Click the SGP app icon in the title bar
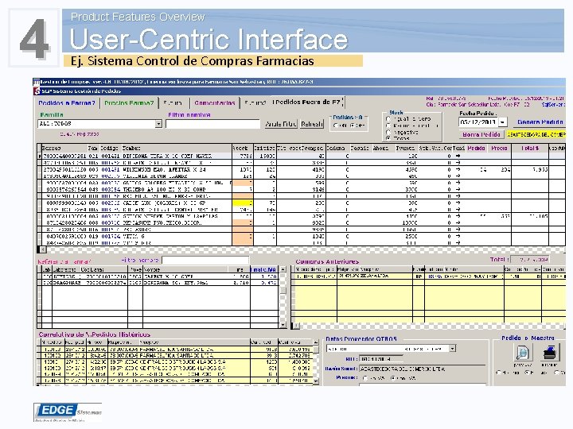This screenshot has width=573, height=429. 37,91
